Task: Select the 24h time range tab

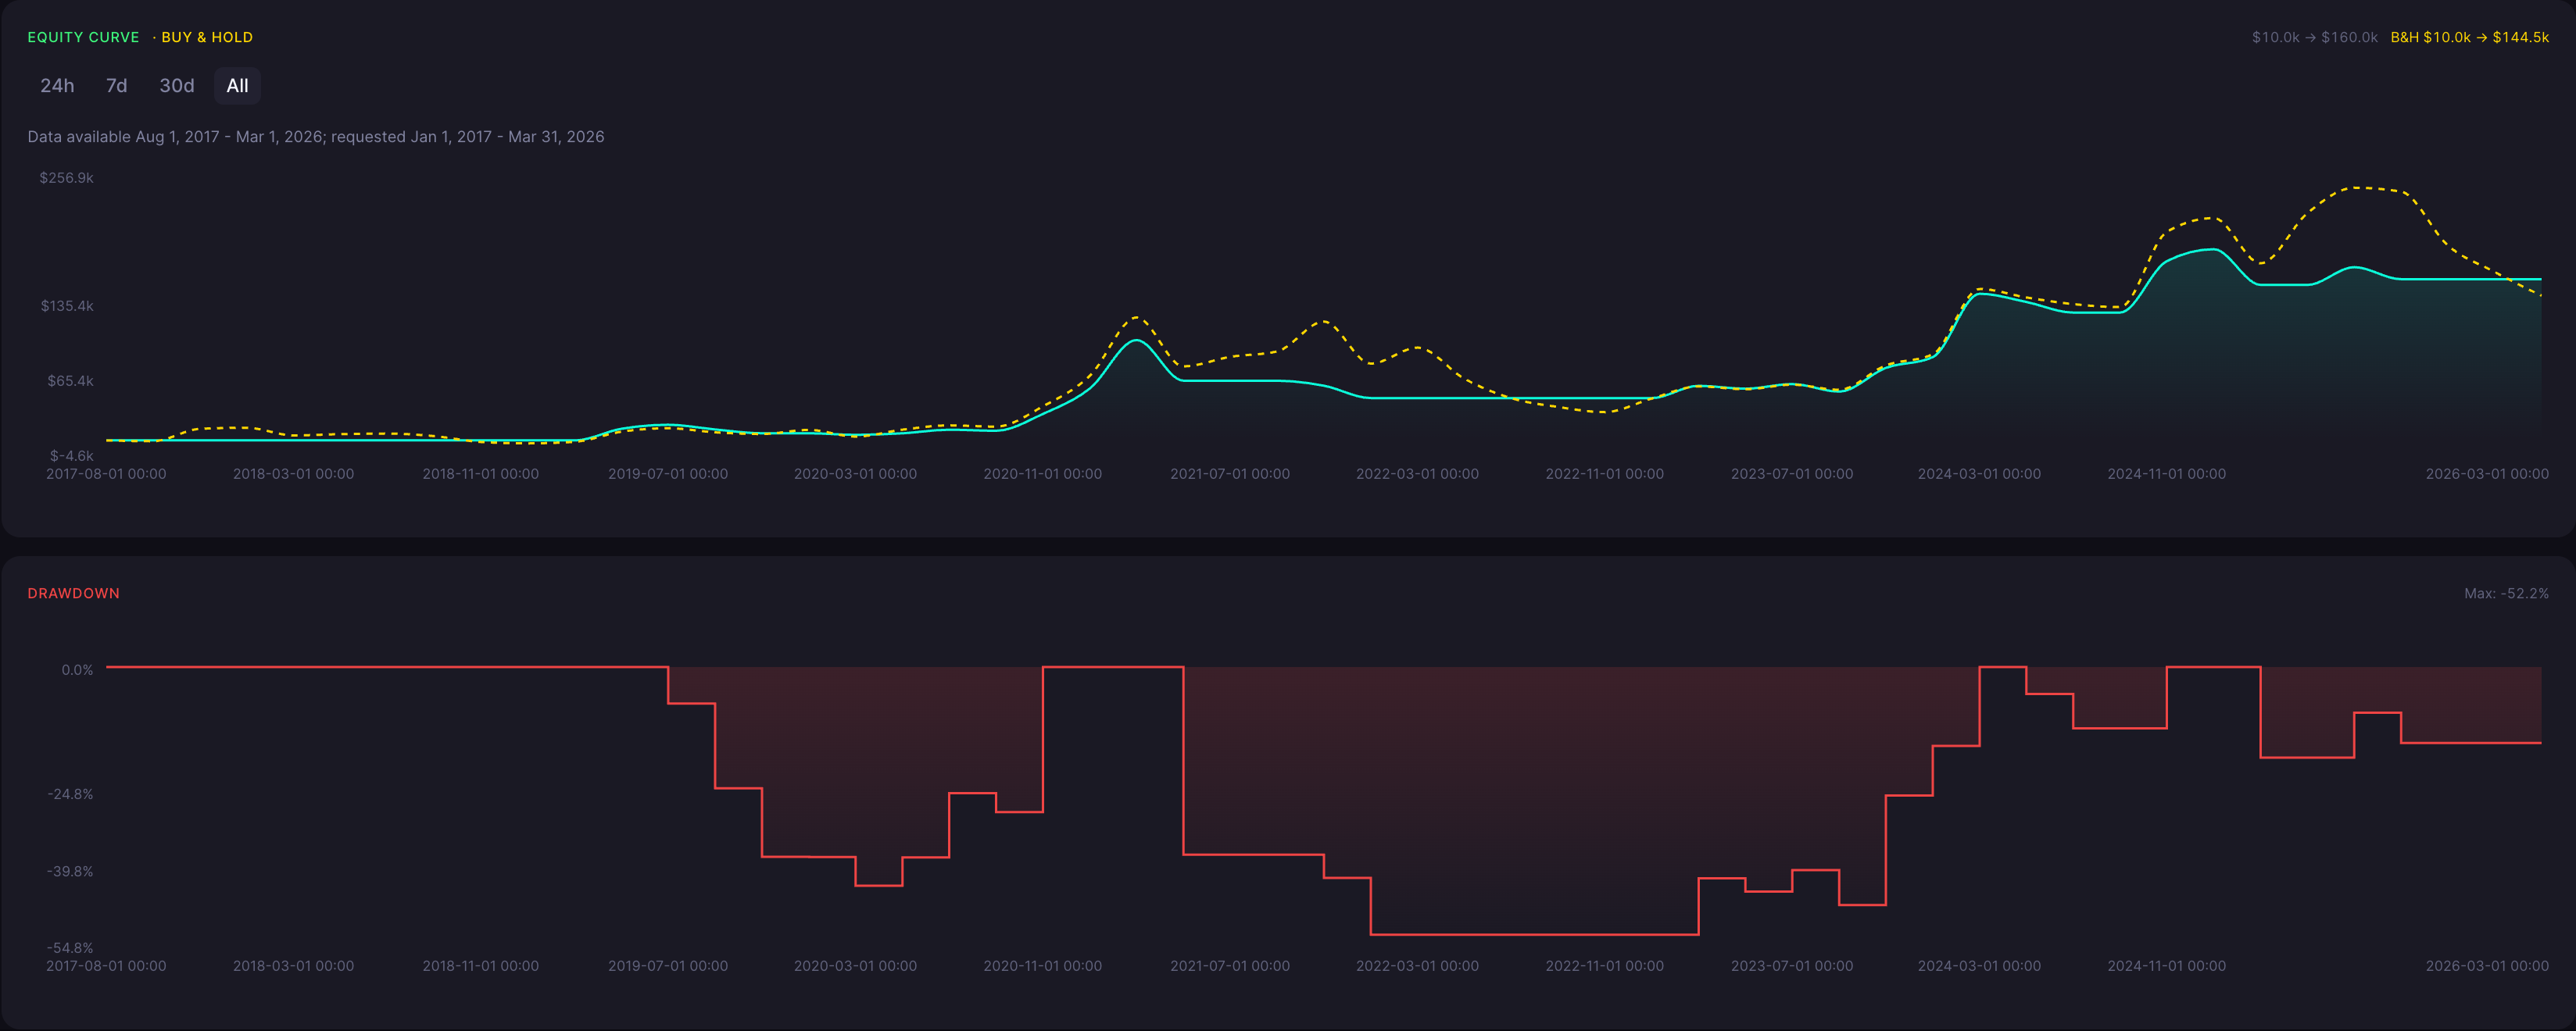Action: click(57, 86)
